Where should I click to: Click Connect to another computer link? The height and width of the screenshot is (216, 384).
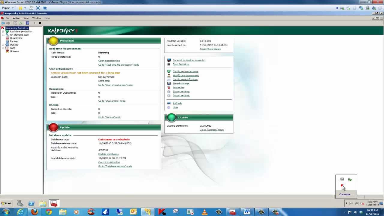189,60
